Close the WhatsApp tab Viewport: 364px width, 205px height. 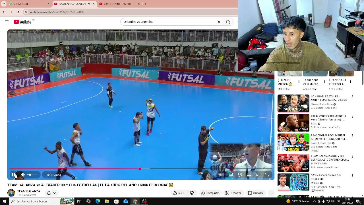48,4
